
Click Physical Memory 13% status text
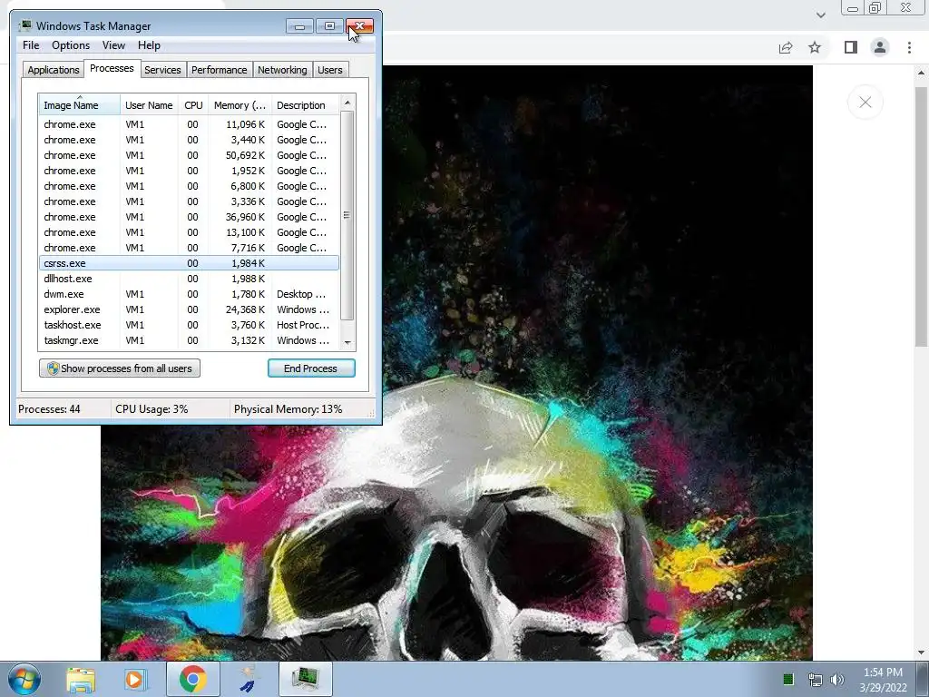(288, 409)
